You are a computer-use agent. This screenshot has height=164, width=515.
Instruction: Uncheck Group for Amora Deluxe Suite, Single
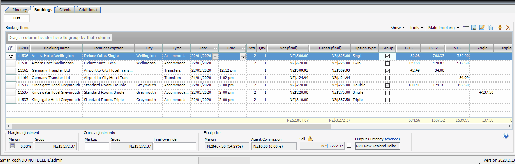pos(387,56)
